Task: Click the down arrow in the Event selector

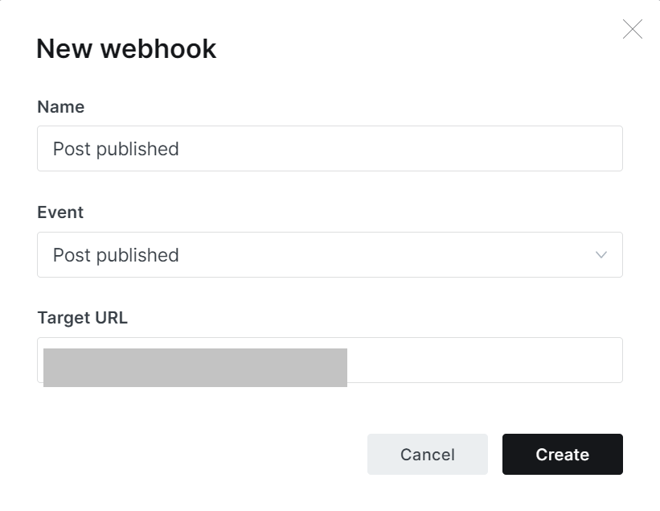Action: click(x=601, y=255)
